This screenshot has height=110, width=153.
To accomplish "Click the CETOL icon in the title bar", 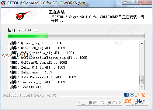I will (x=3, y=3).
